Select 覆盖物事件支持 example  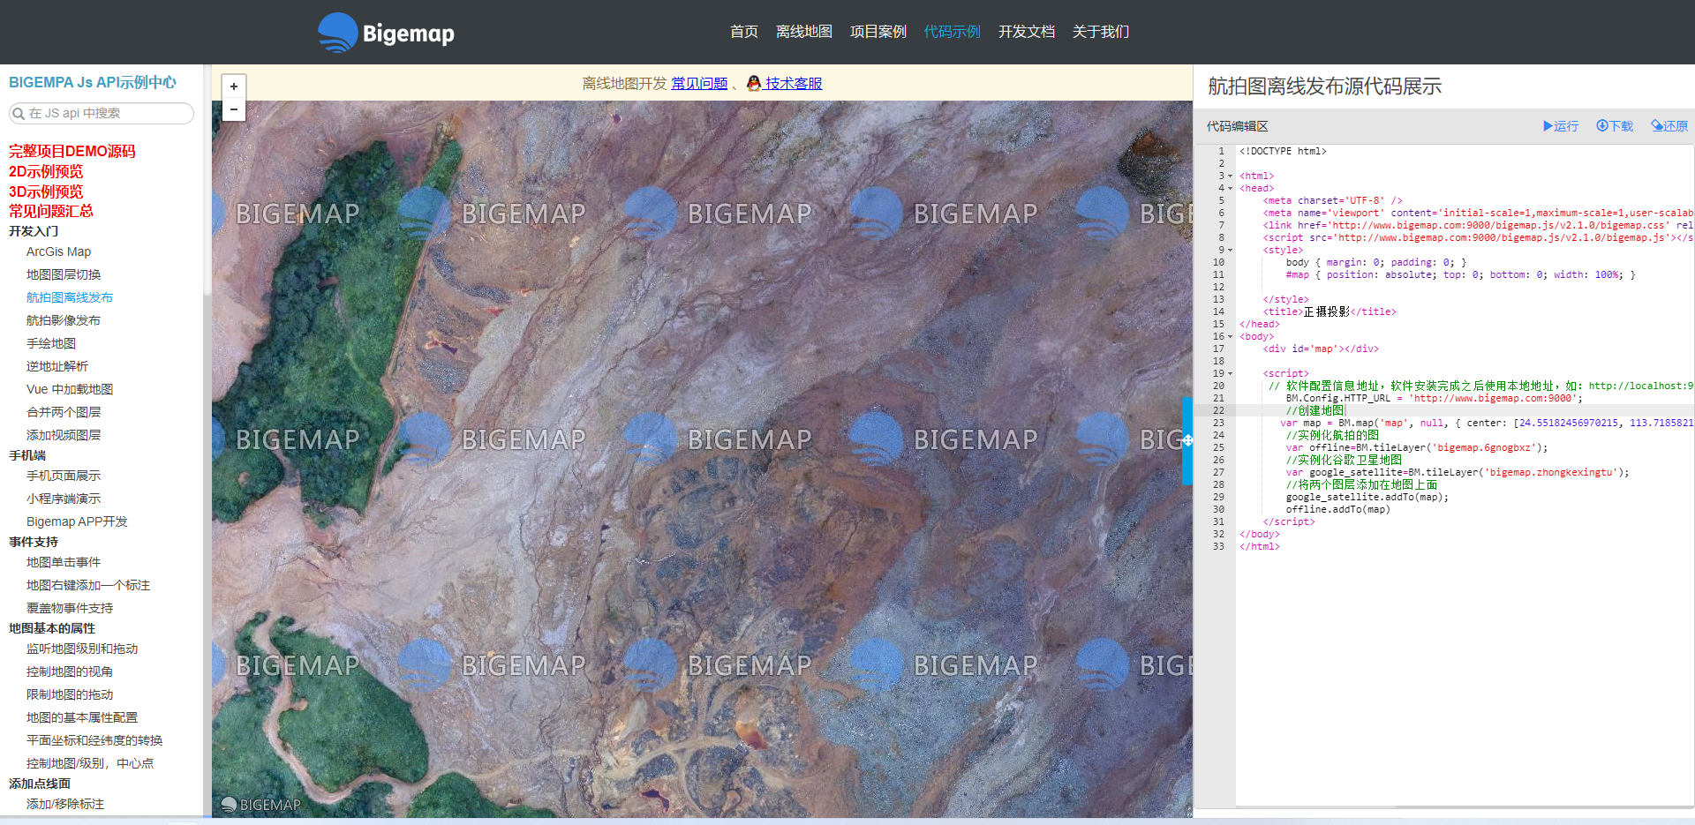point(70,608)
